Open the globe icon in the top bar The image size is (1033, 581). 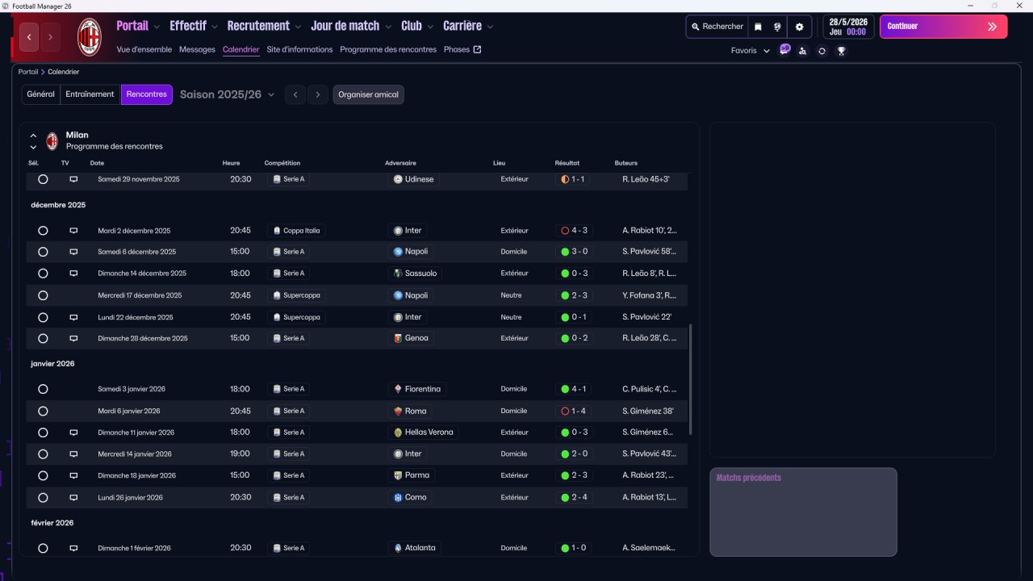coord(777,27)
